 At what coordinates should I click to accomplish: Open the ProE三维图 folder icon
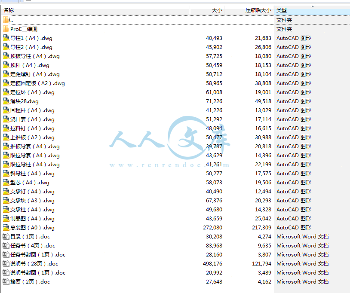(x=6, y=29)
